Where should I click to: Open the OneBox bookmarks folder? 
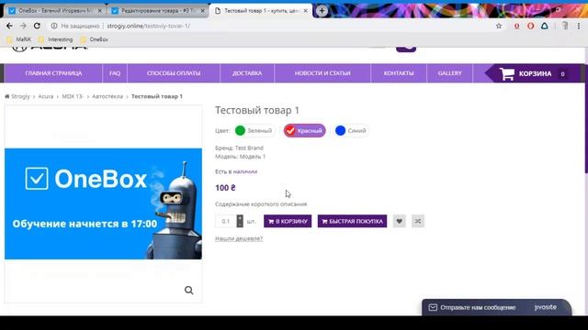tap(95, 39)
